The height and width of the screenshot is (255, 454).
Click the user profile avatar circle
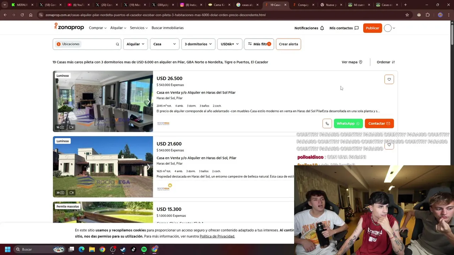click(x=388, y=28)
